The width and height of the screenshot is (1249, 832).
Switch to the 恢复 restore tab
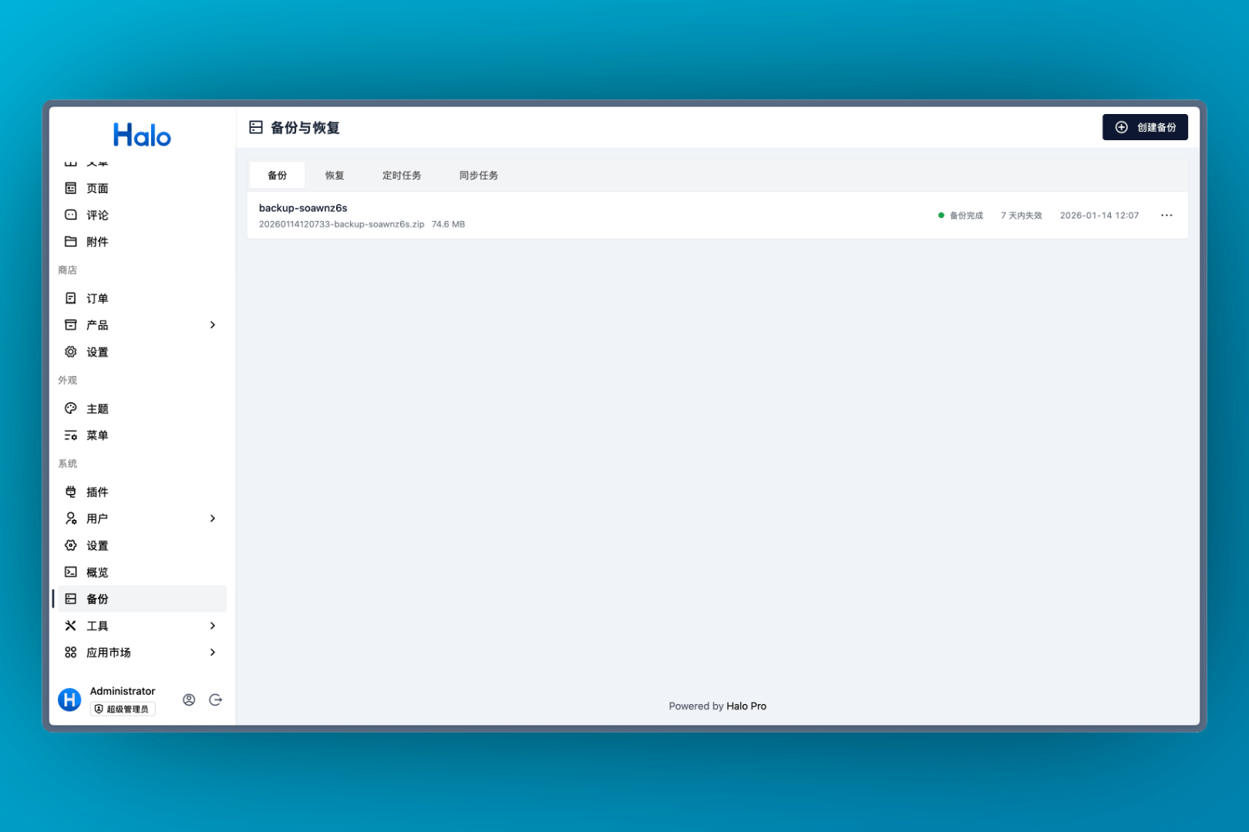point(335,176)
